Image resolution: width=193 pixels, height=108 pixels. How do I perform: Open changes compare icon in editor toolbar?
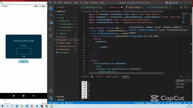tap(182, 7)
